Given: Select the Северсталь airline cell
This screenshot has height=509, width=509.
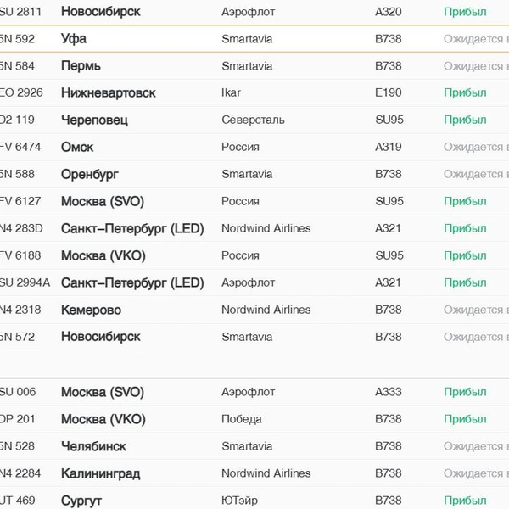Looking at the screenshot, I should pyautogui.click(x=253, y=120).
